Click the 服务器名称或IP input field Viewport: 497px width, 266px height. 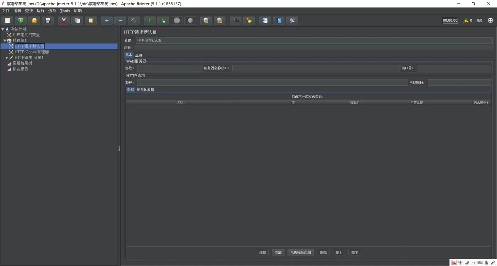[316, 68]
